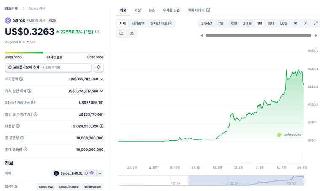Click the gray chart range scrollbar
Image resolution: width=325 pixels, height=191 pixels.
coord(258,35)
